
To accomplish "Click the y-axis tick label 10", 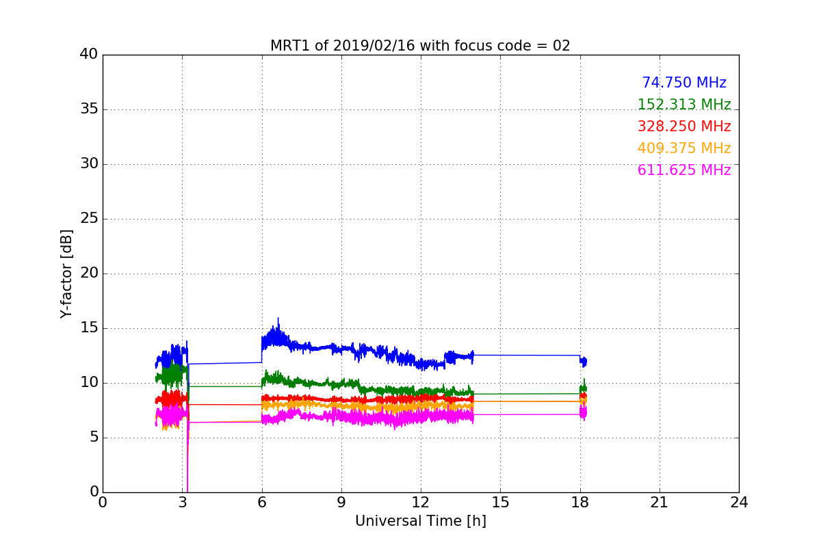I will pyautogui.click(x=89, y=383).
